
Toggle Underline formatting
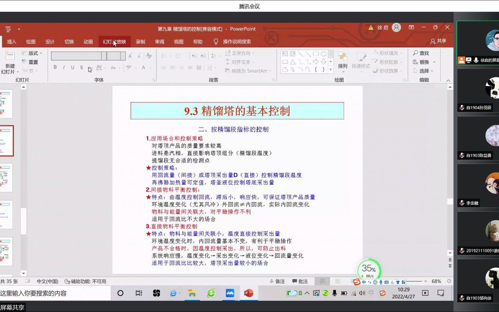tap(73, 67)
